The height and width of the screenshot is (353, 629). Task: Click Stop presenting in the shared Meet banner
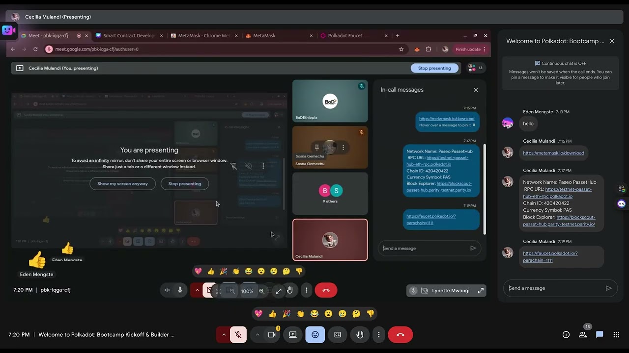click(x=434, y=68)
